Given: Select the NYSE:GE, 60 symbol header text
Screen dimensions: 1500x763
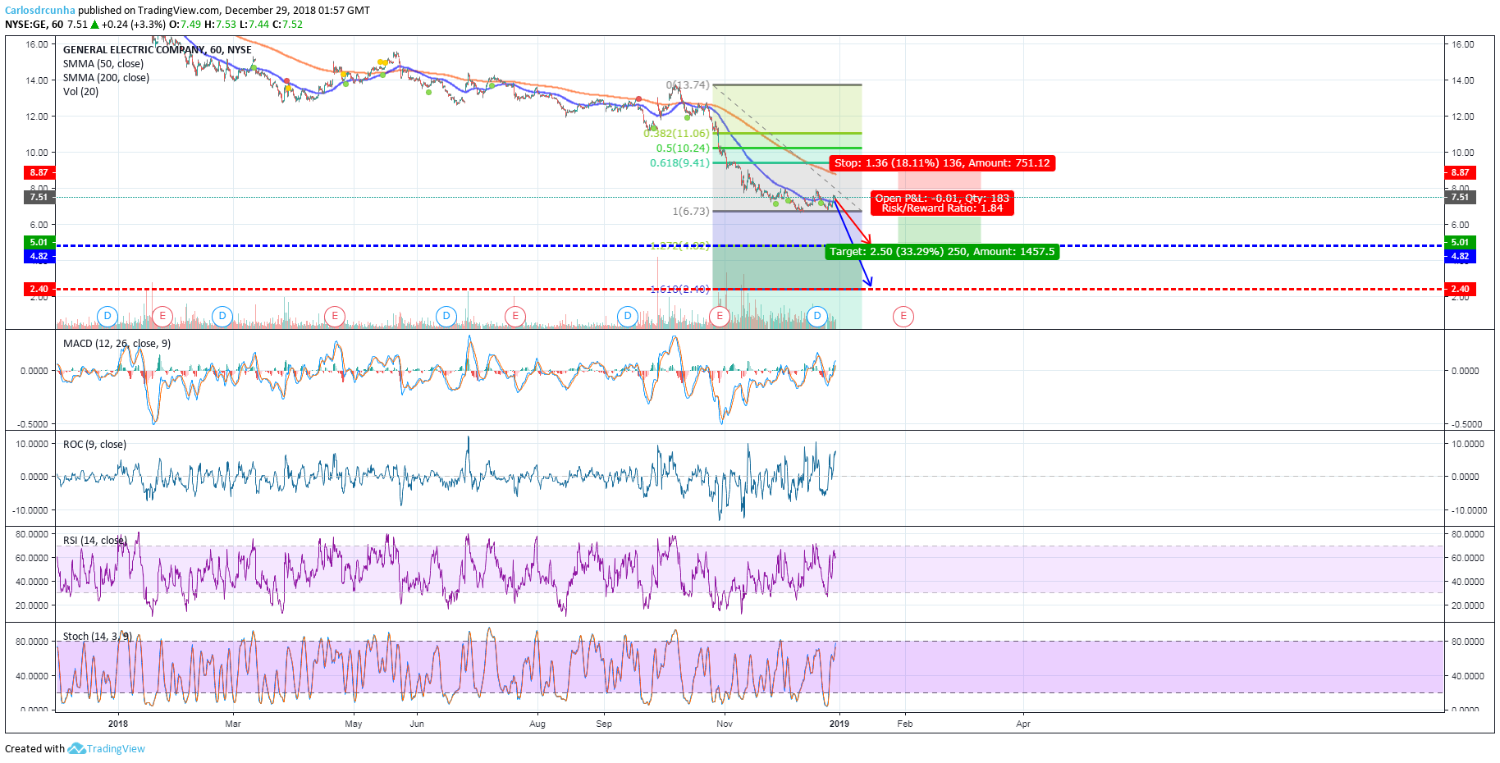Looking at the screenshot, I should pos(34,24).
